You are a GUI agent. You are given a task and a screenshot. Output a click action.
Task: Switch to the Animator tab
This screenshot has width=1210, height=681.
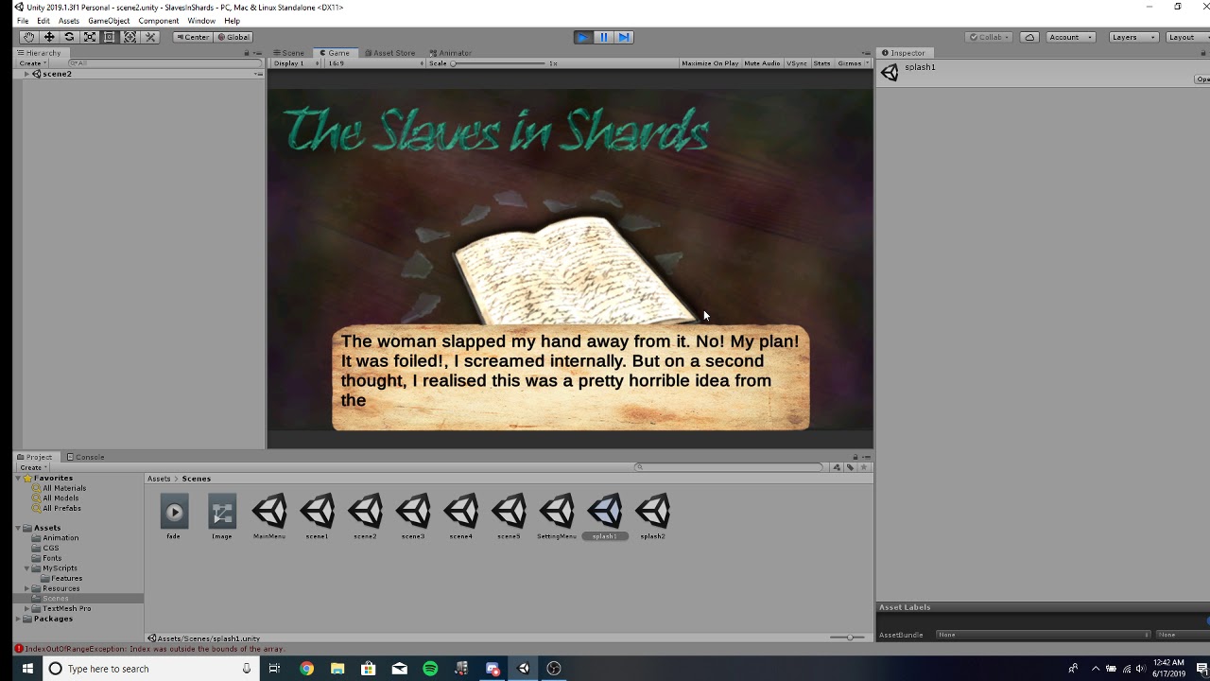click(450, 53)
